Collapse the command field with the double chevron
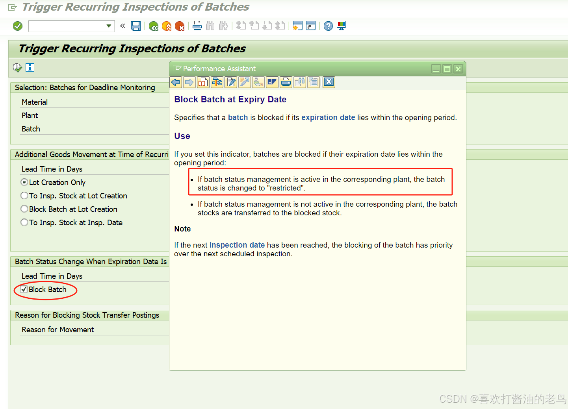The width and height of the screenshot is (568, 409). (x=123, y=26)
